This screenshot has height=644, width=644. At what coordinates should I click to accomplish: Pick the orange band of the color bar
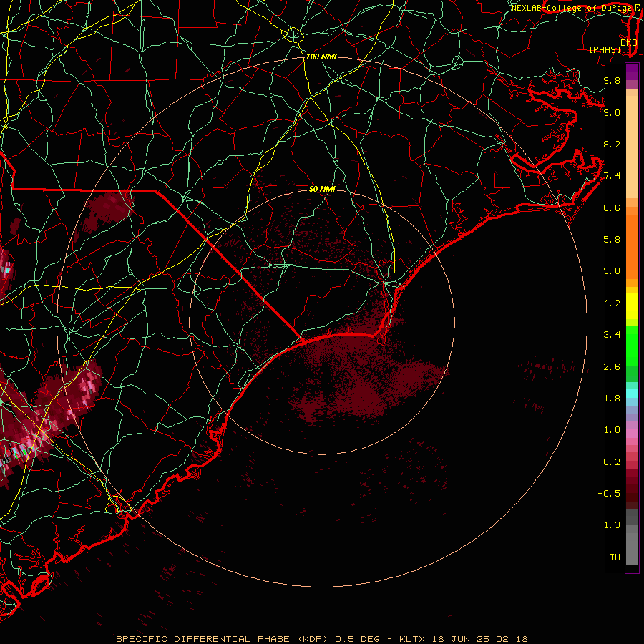632,246
